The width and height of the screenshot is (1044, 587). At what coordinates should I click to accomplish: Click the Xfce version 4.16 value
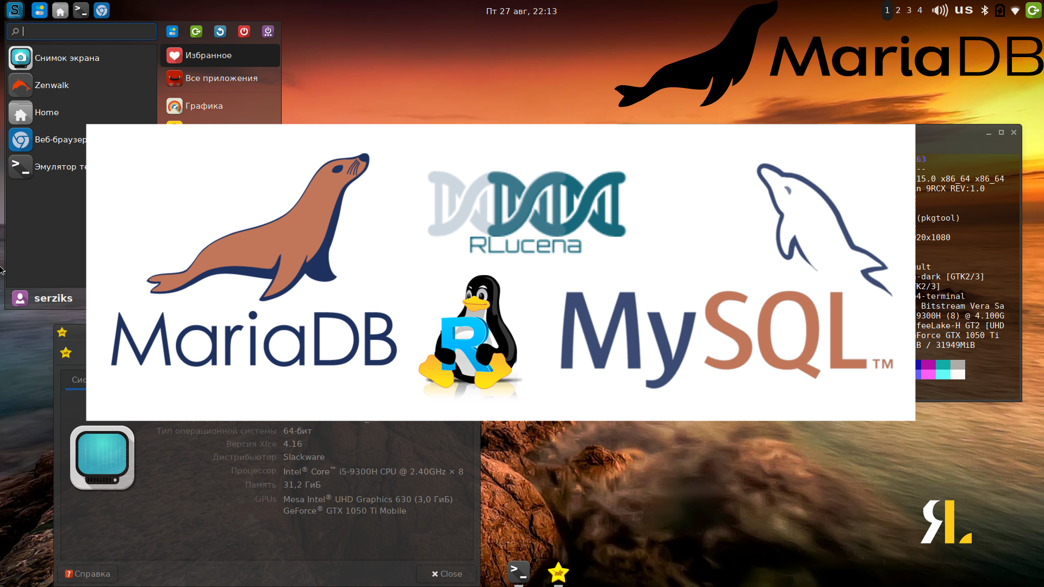(293, 444)
